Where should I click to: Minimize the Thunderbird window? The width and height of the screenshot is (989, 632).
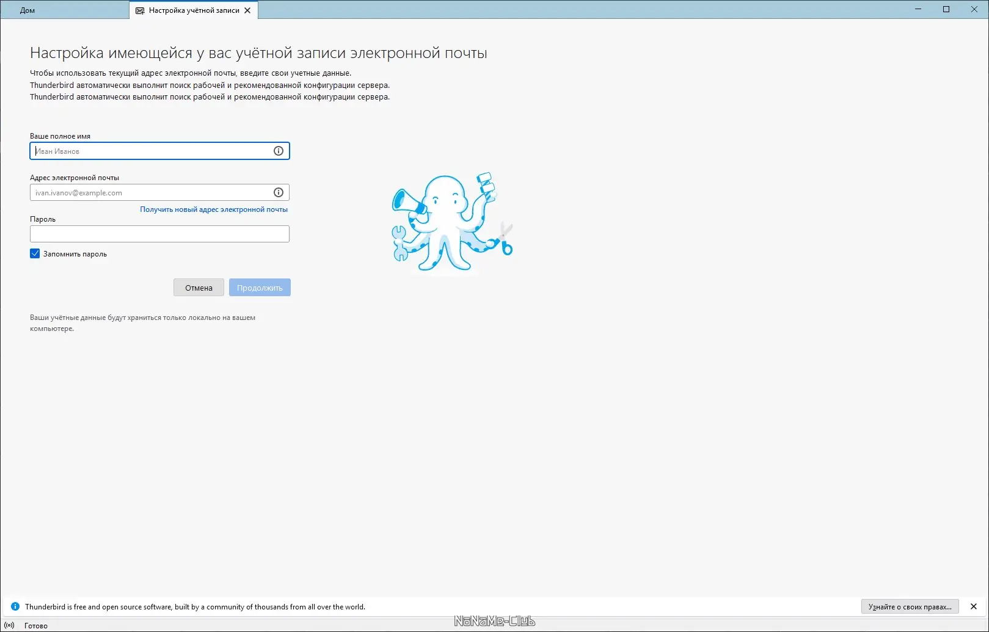(x=918, y=9)
